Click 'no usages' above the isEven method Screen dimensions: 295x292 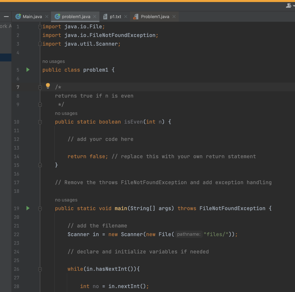pos(66,113)
